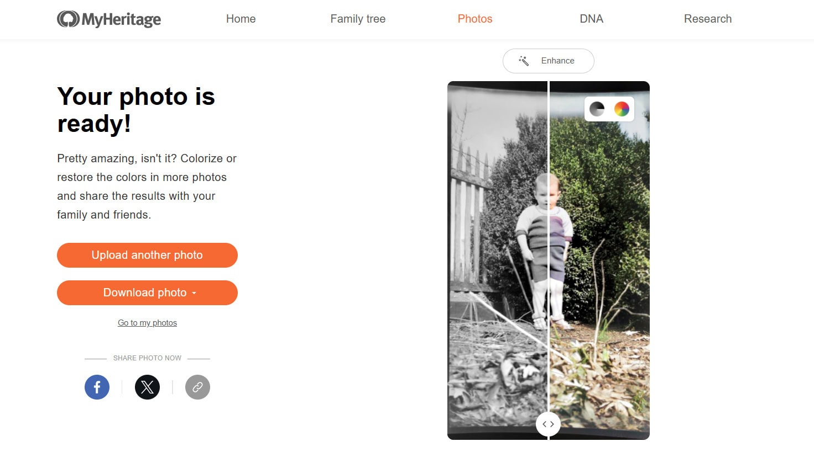Copy the photo share link

point(197,387)
